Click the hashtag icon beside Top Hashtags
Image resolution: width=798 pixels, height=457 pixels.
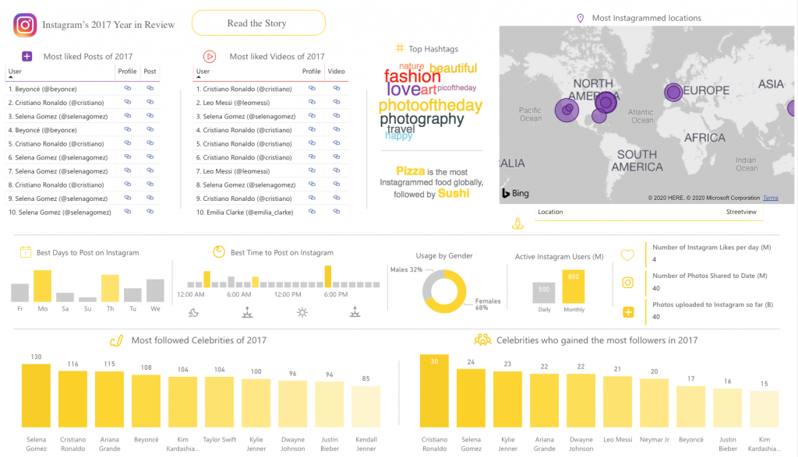400,48
